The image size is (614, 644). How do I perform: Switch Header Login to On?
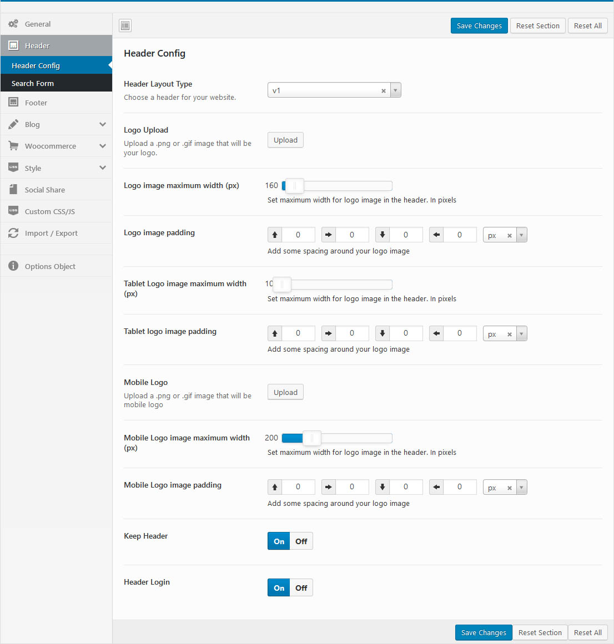[279, 588]
